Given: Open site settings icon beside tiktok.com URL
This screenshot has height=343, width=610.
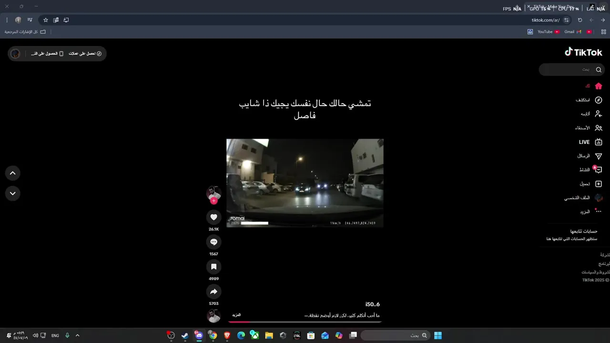Looking at the screenshot, I should [x=566, y=20].
